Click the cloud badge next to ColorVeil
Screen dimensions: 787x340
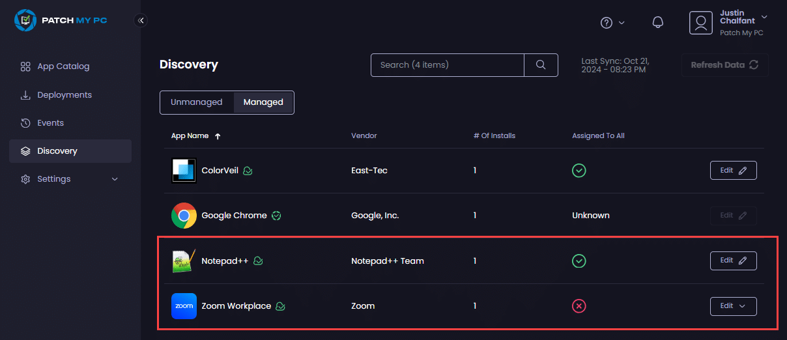coord(248,171)
